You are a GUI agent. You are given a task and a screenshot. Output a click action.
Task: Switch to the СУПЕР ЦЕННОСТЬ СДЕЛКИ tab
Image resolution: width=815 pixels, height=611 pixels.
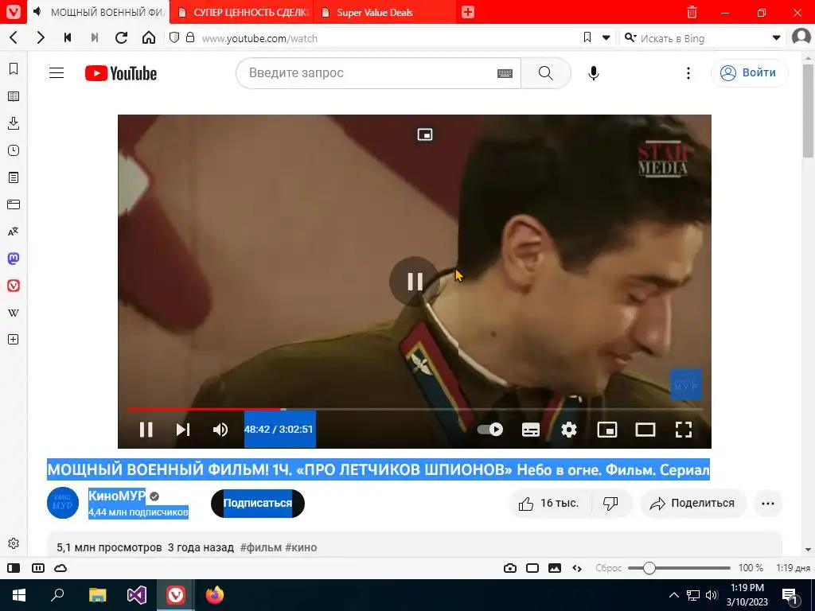point(242,12)
